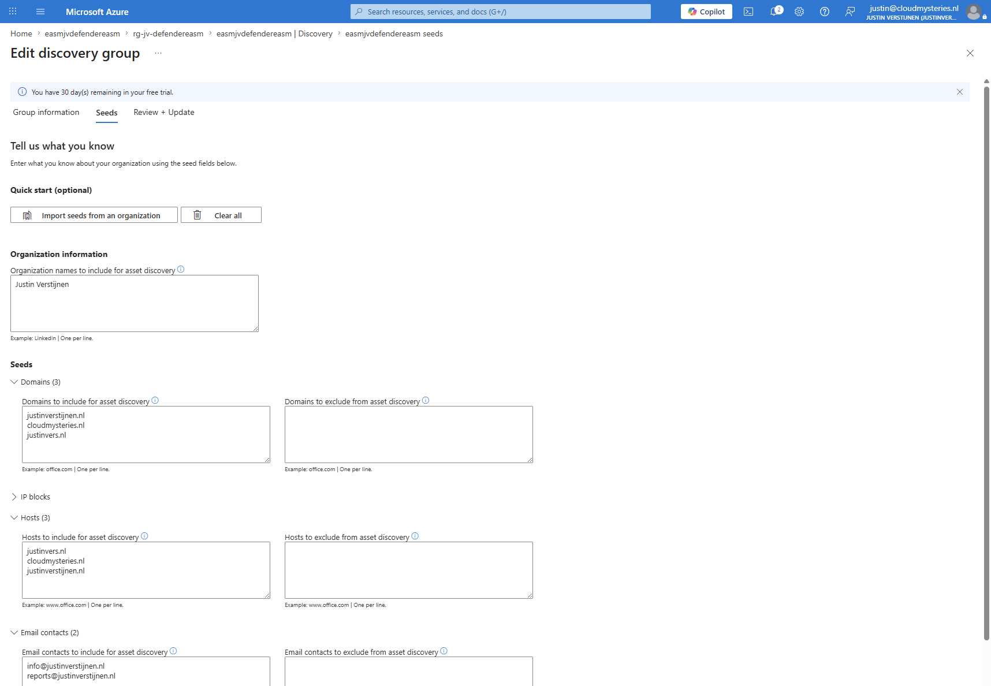Viewport: 991px width, 686px height.
Task: Click the Domains to exclude text area
Action: click(x=409, y=434)
